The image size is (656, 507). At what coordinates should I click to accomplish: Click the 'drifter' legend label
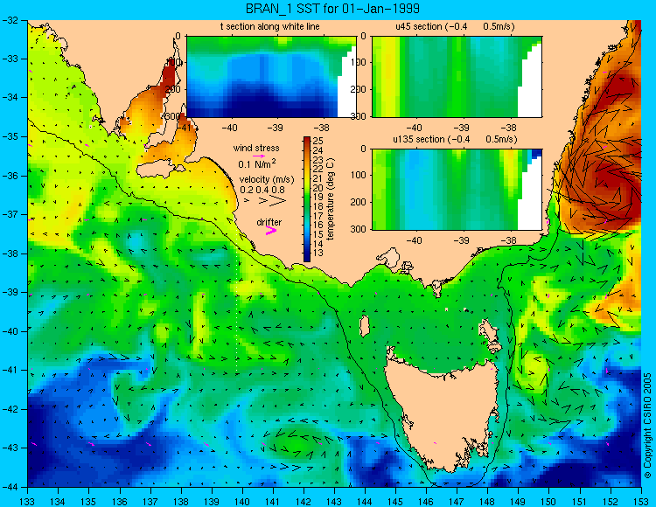coord(269,222)
